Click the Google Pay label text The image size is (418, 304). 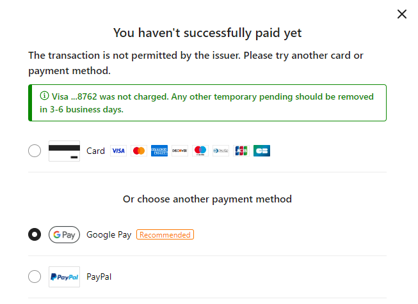coord(109,234)
